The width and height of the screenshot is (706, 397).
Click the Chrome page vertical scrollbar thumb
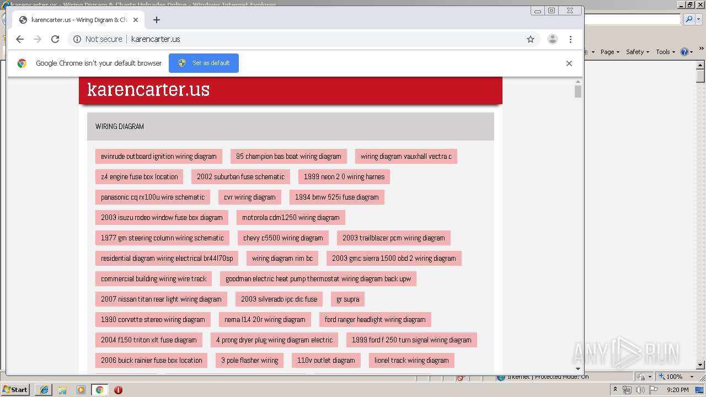pos(578,92)
